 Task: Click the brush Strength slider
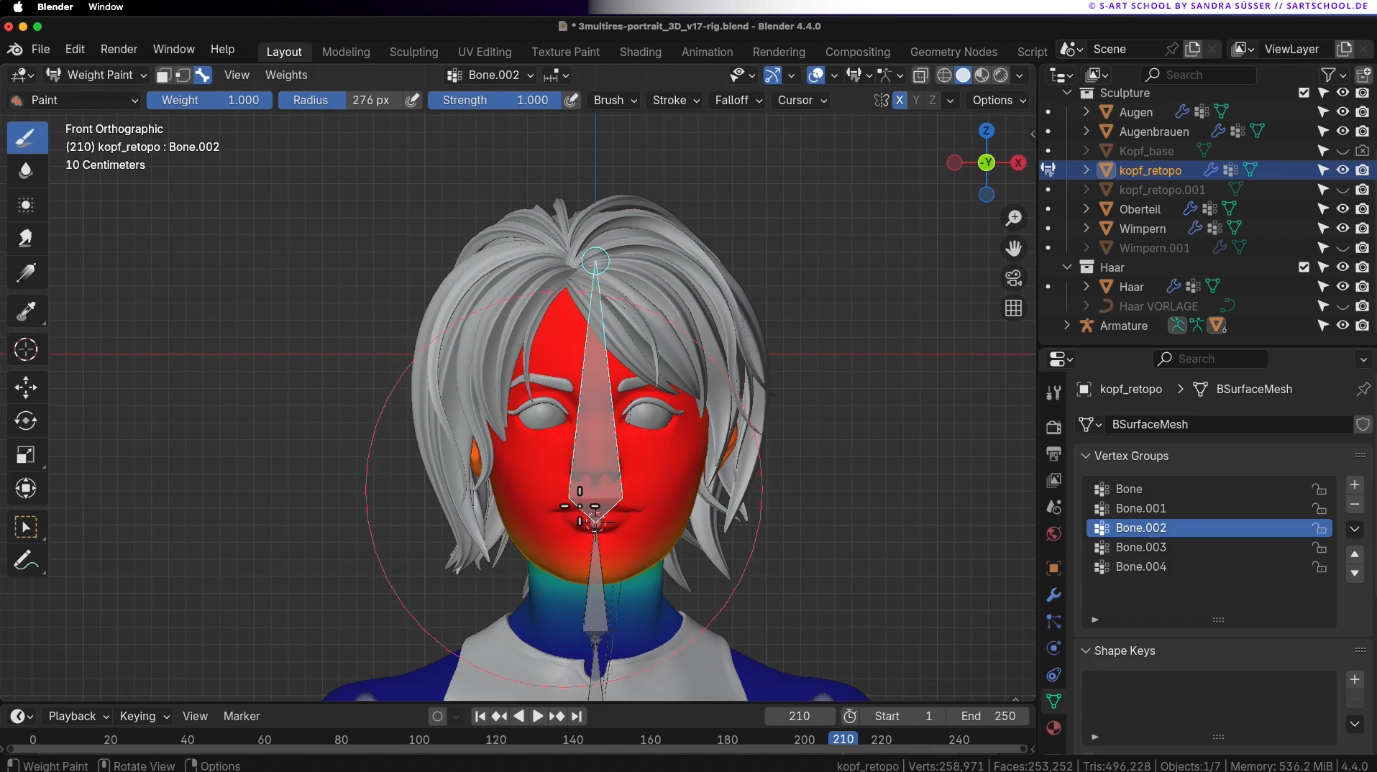(494, 101)
